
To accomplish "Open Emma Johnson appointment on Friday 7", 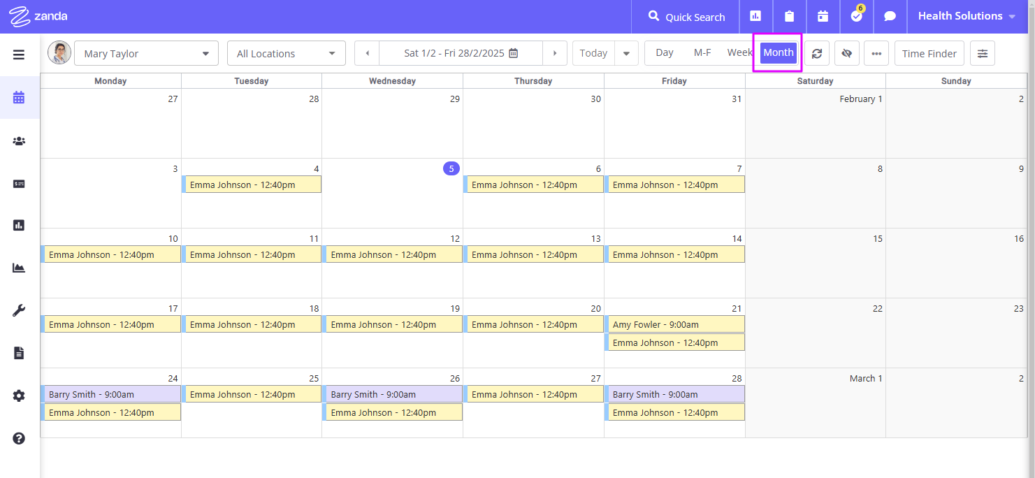I will (674, 184).
